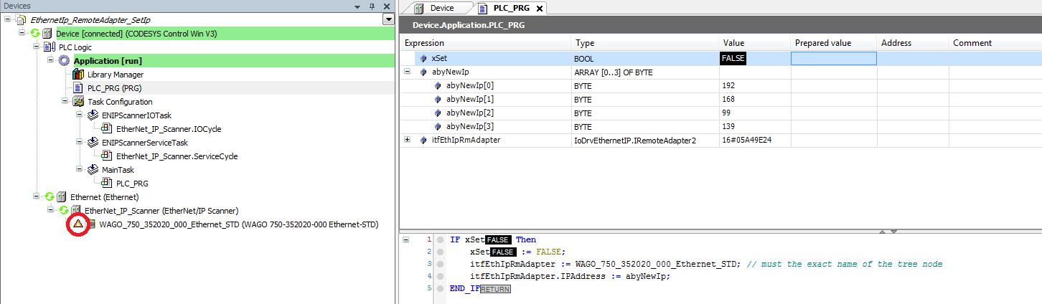Expand the itfEthIpRmAdapter variable row

(407, 140)
